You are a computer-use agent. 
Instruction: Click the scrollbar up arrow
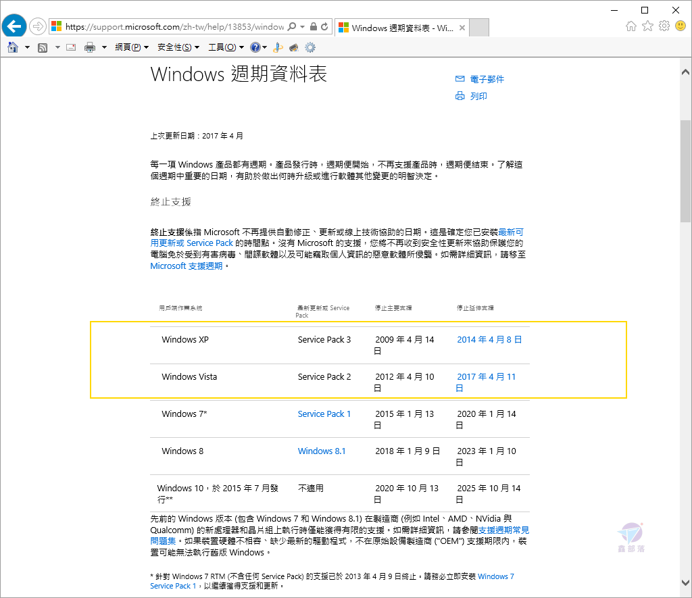tap(685, 72)
